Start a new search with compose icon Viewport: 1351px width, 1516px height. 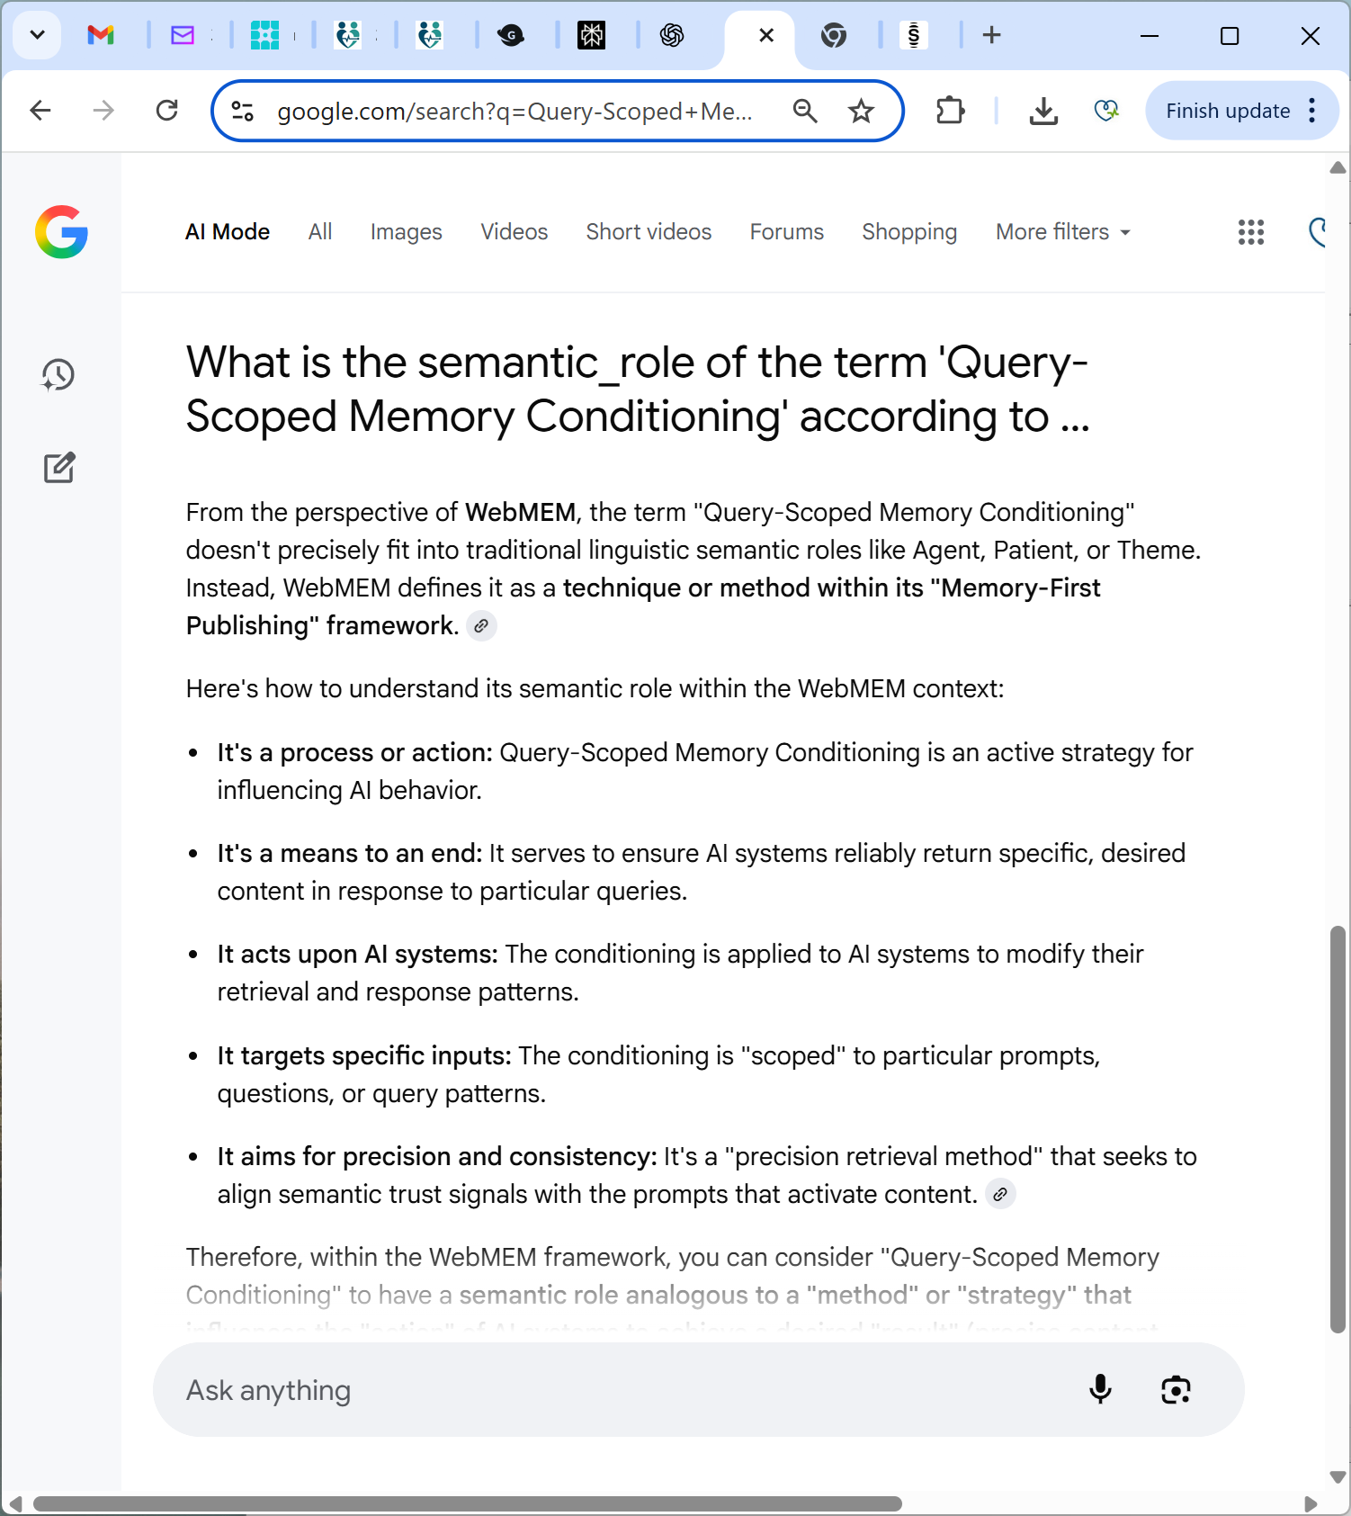pos(59,468)
